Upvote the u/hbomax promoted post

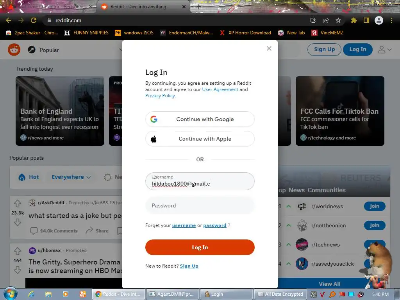(17, 251)
